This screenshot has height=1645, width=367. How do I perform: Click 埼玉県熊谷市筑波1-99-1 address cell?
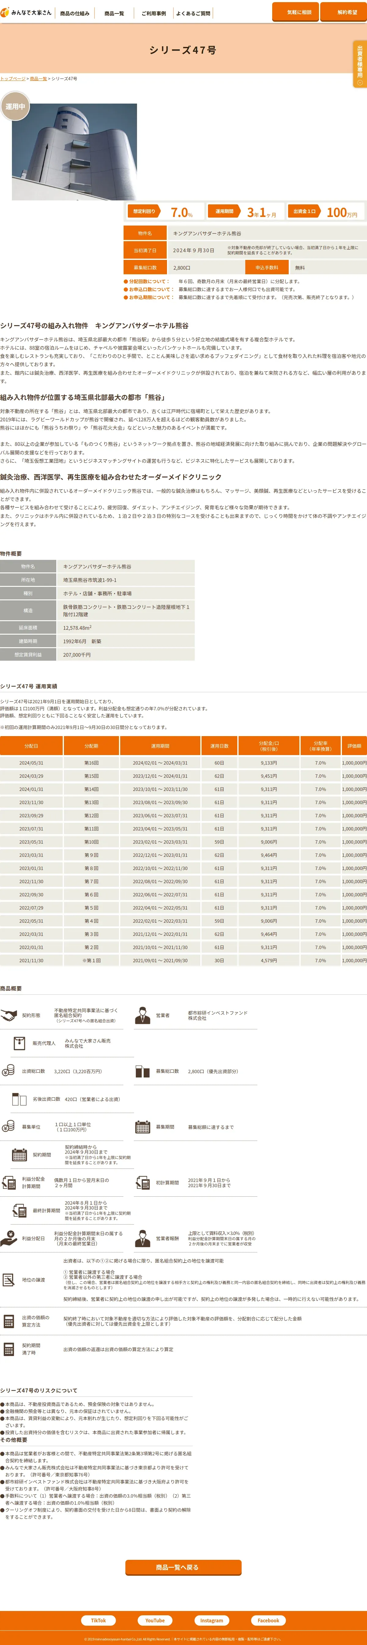click(x=125, y=580)
